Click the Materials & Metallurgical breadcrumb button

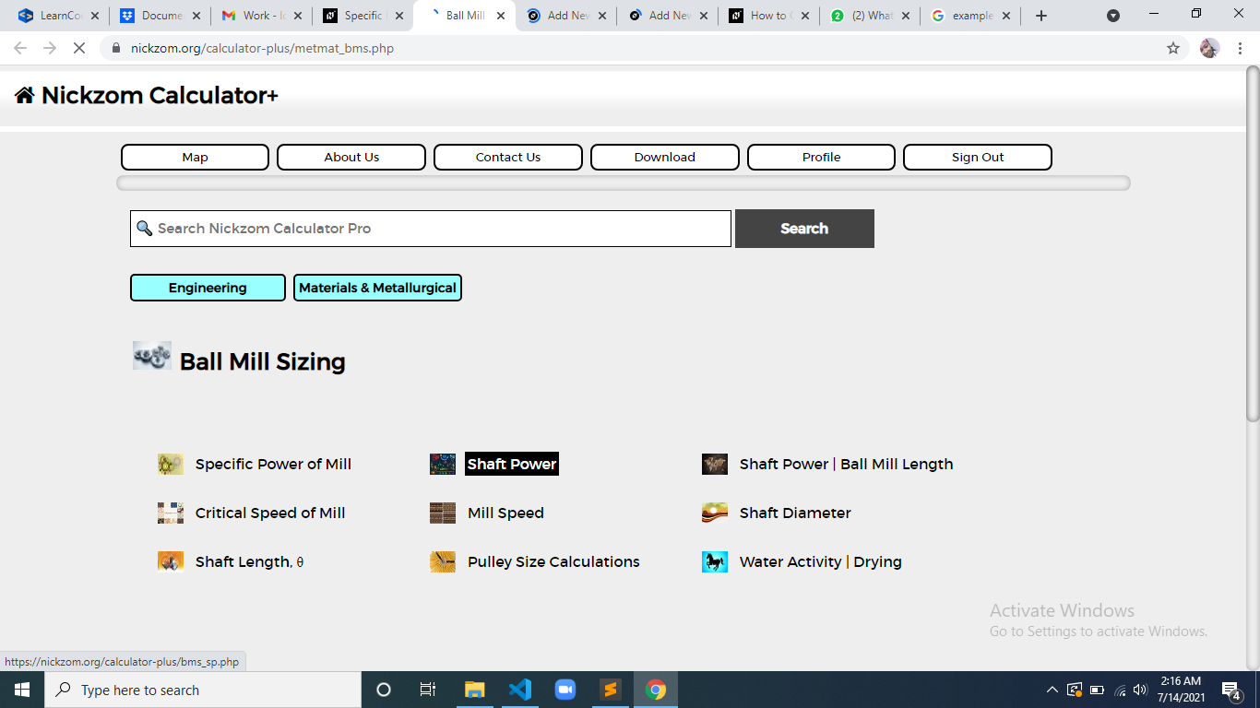click(x=377, y=288)
